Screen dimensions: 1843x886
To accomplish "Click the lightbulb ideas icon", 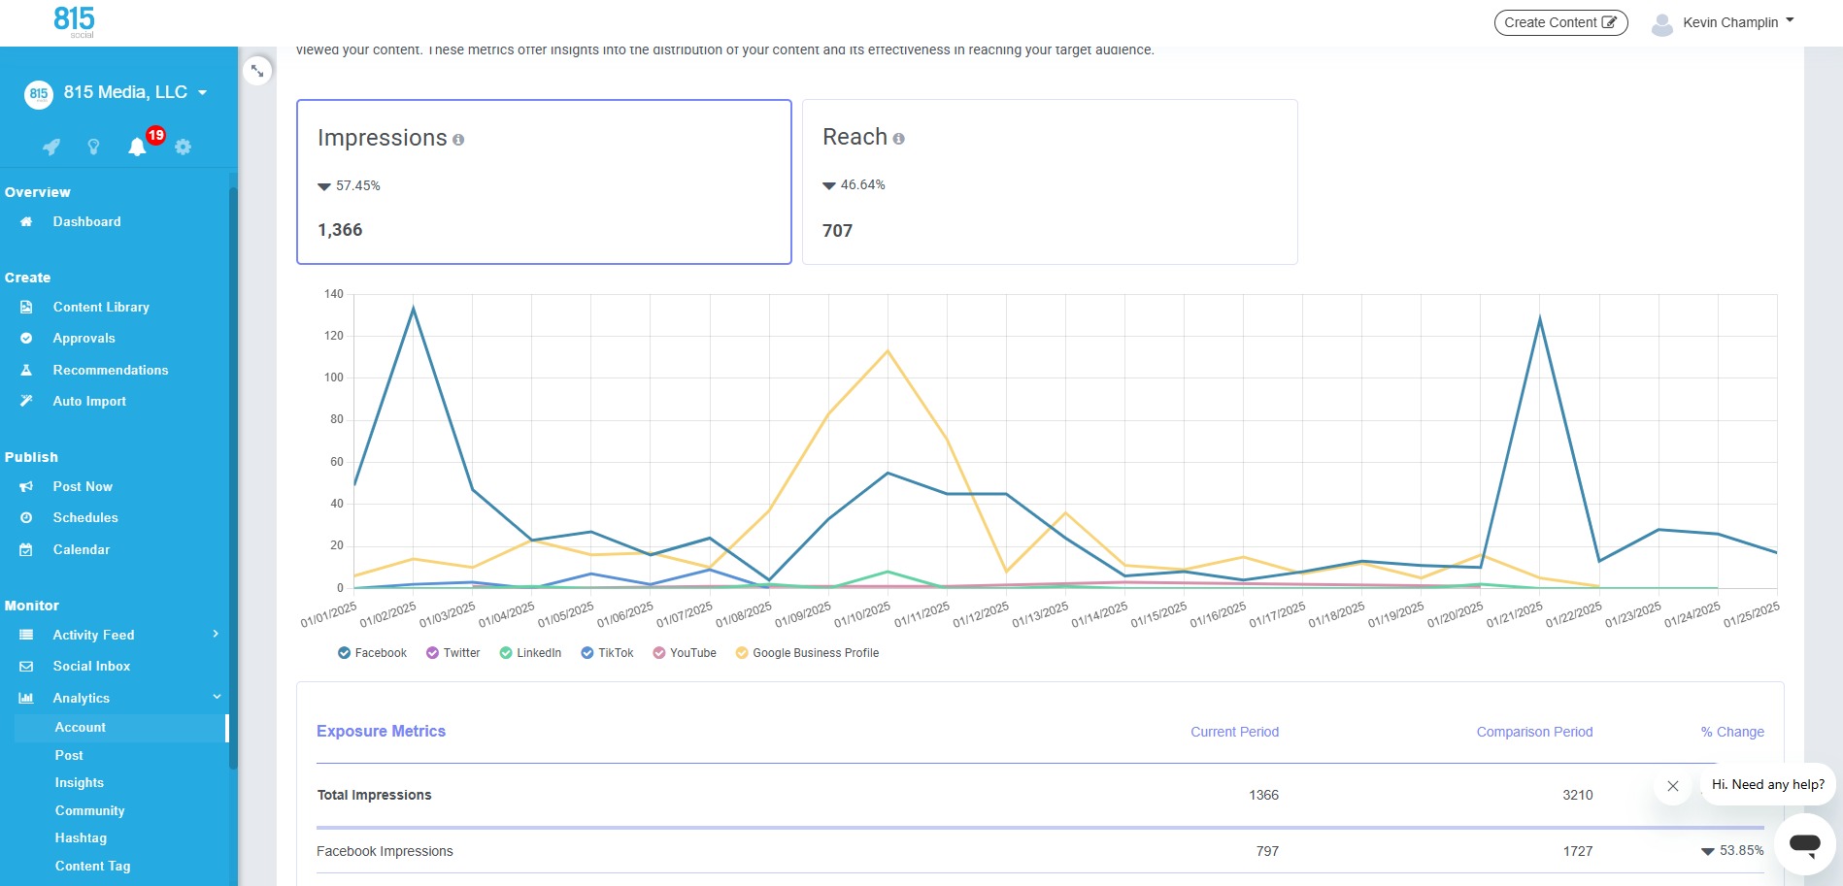I will point(93,147).
